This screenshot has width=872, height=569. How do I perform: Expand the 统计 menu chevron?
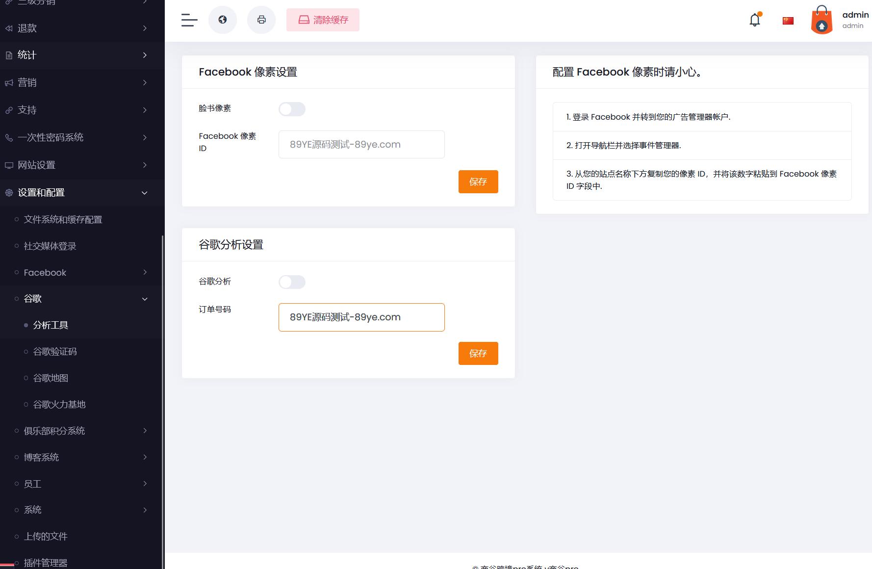145,55
